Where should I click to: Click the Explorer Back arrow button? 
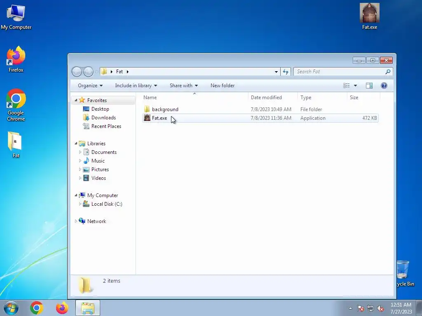click(77, 72)
